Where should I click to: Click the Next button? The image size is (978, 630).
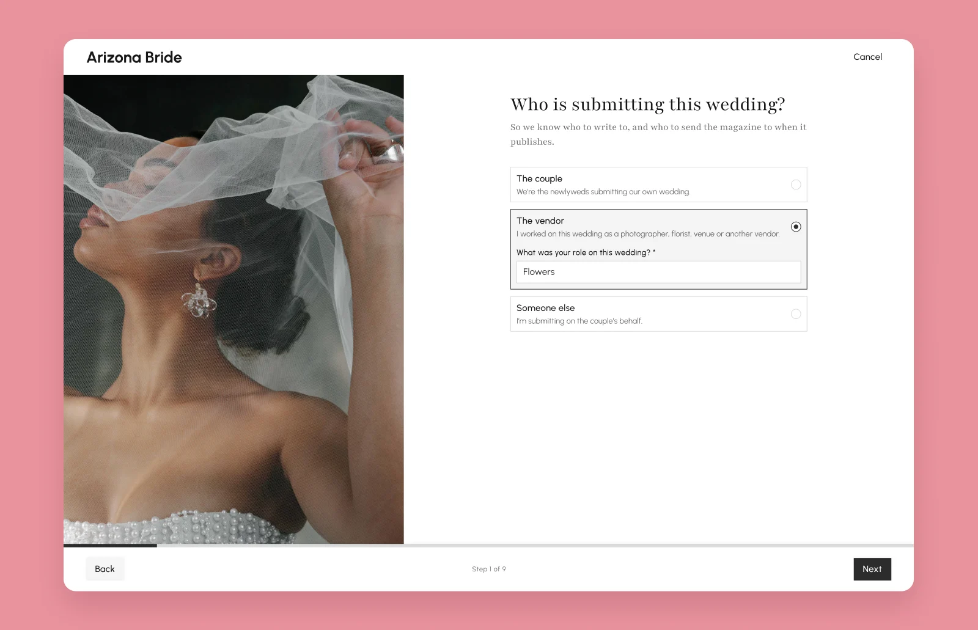point(872,569)
